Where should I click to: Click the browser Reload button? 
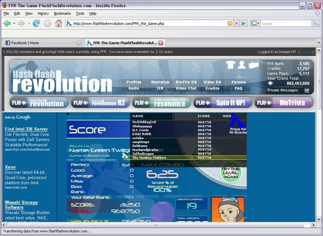[36, 23]
